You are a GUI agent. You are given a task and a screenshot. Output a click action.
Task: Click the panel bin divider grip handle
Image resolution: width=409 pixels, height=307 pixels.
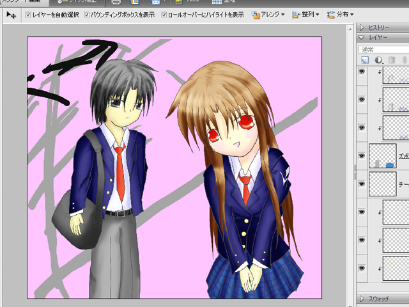[x=355, y=172]
